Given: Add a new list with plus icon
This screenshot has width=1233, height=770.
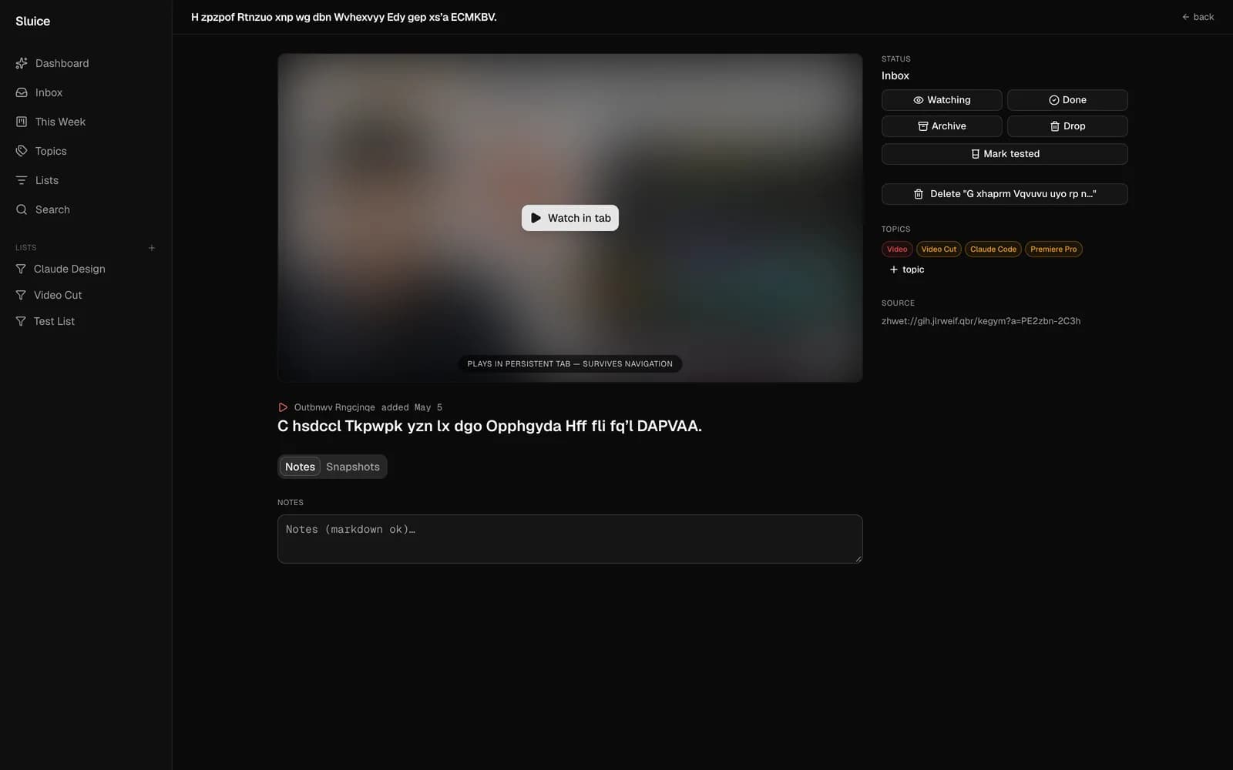Looking at the screenshot, I should pyautogui.click(x=152, y=248).
